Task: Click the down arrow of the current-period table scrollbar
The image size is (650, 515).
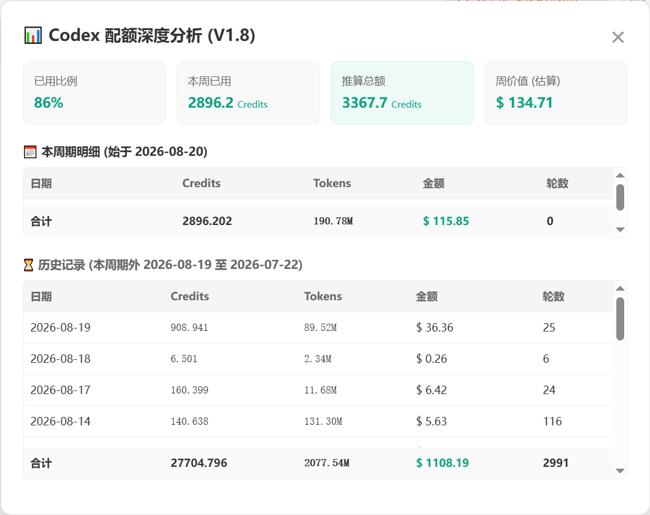Action: (620, 230)
